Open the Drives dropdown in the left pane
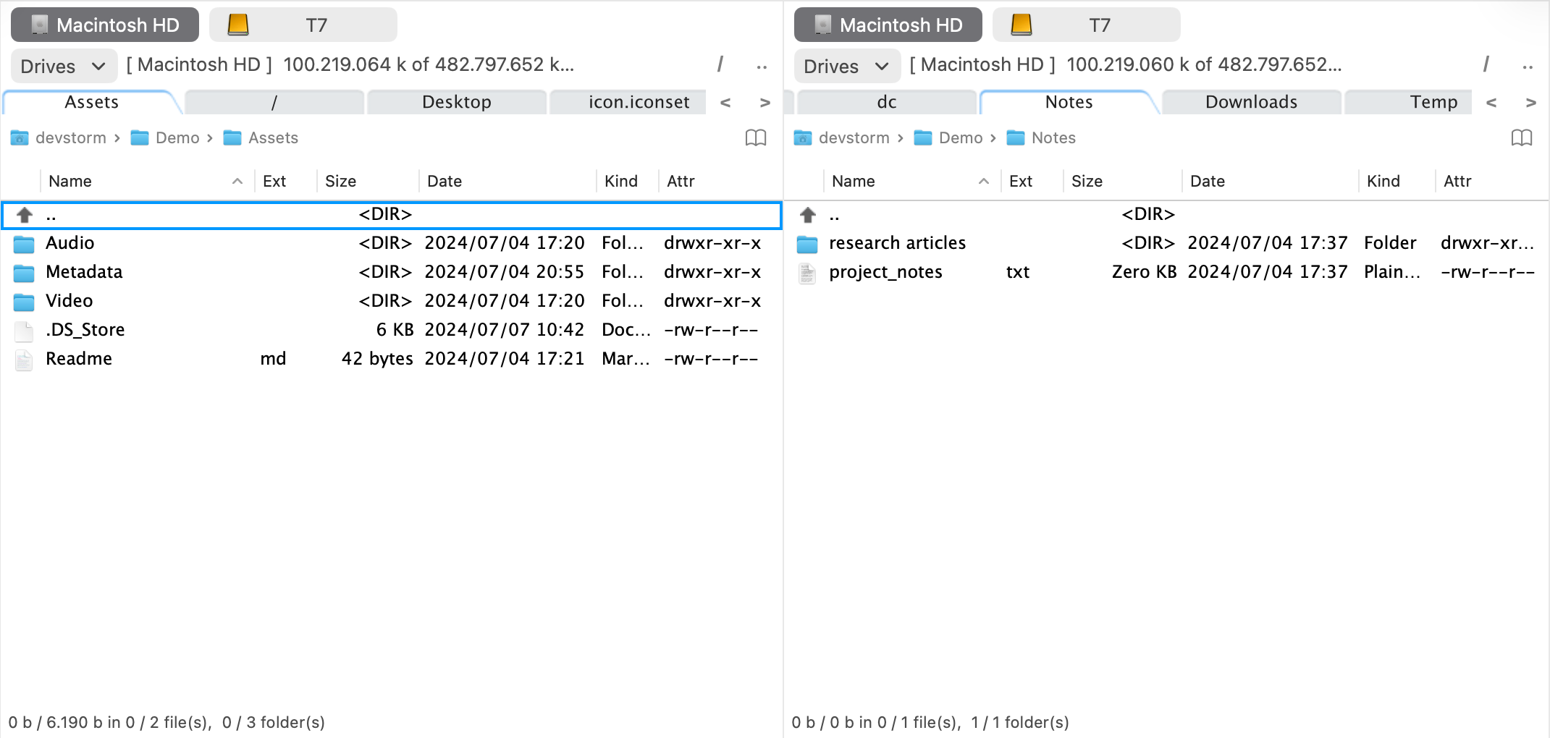This screenshot has height=738, width=1550. (63, 66)
